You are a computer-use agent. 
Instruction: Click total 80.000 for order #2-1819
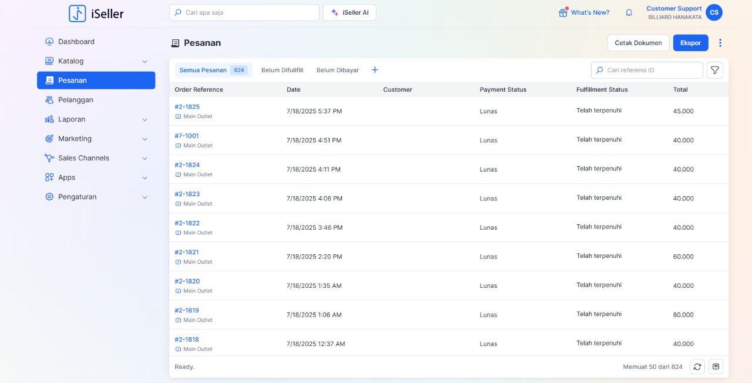coord(683,315)
